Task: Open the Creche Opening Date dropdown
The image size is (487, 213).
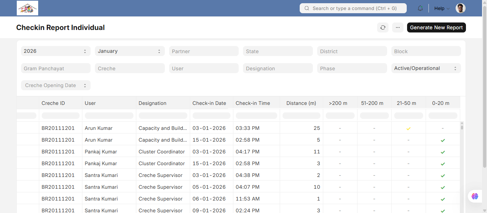Action: point(56,85)
